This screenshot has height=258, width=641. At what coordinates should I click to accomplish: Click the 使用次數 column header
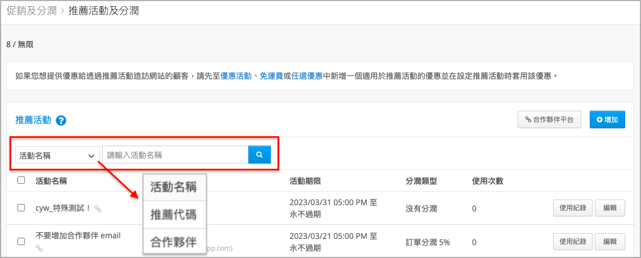[487, 181]
